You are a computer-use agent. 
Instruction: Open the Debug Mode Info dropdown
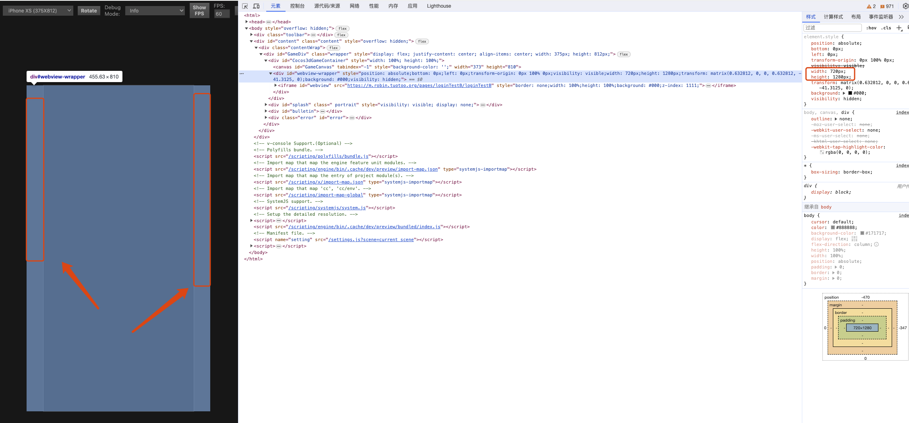(x=155, y=10)
